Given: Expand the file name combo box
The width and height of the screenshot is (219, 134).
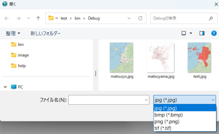Looking at the screenshot, I should (146, 100).
